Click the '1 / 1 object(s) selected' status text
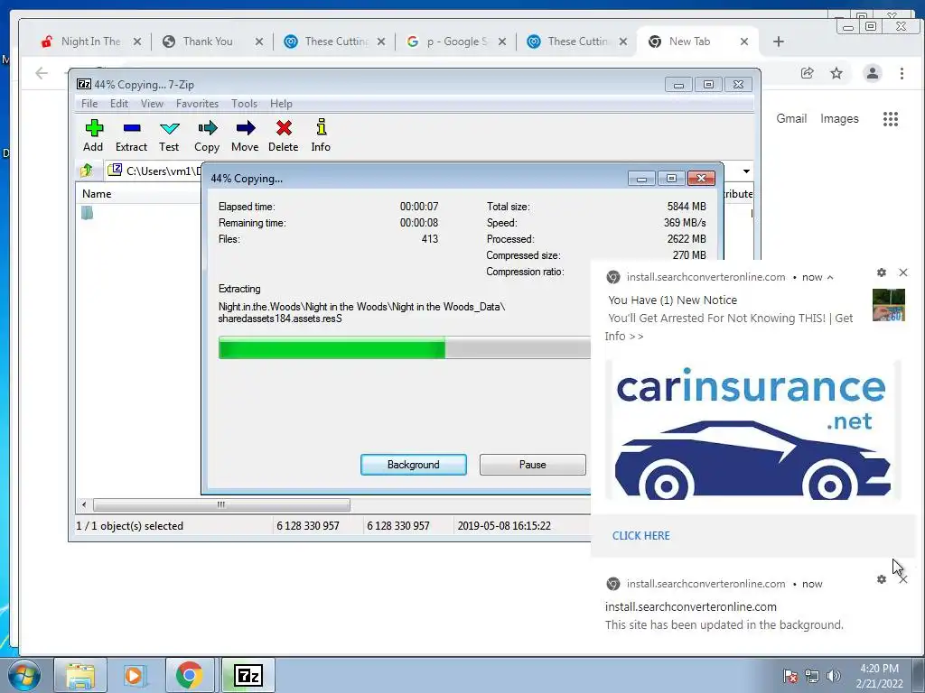 pos(130,526)
